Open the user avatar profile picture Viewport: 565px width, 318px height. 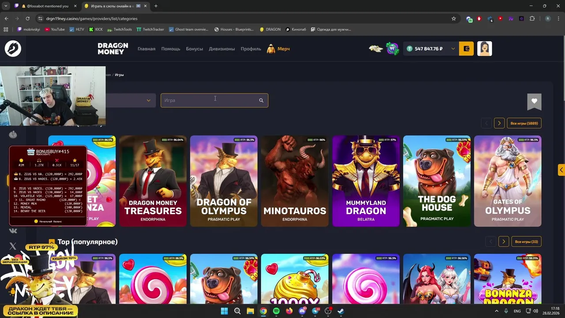pos(485,49)
